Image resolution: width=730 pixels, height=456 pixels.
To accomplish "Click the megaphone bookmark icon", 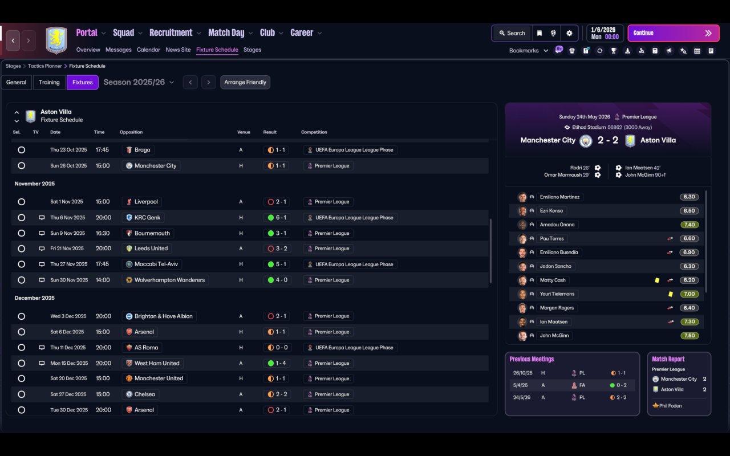I will tap(669, 51).
